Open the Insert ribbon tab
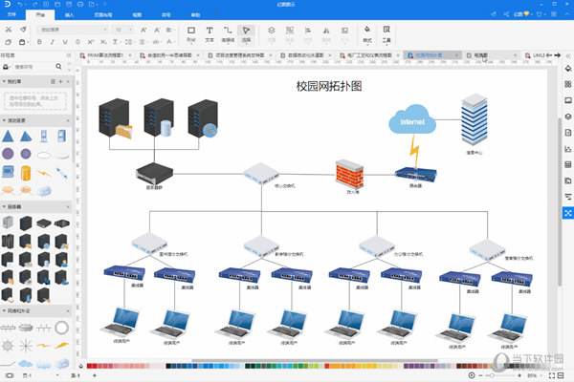 (x=69, y=14)
